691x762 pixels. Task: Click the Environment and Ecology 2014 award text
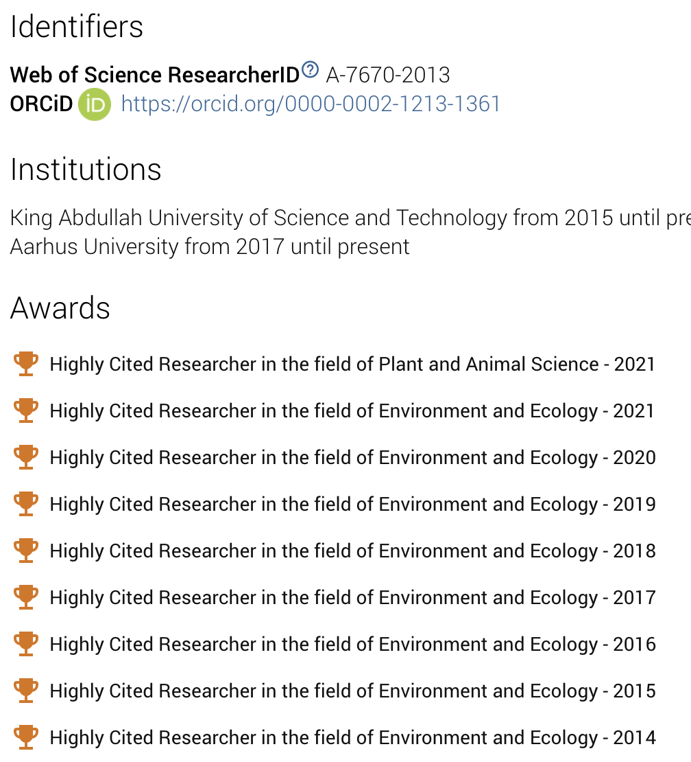point(352,737)
